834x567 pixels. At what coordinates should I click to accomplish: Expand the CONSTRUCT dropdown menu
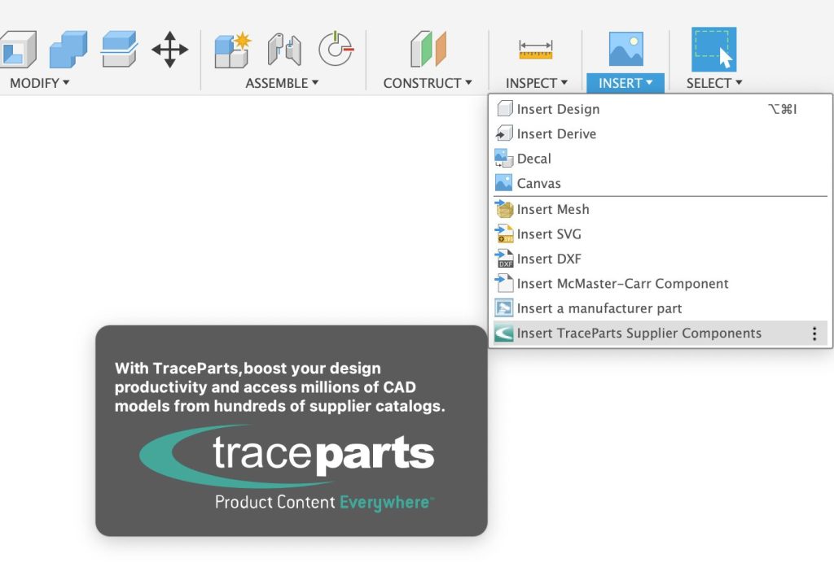[x=428, y=83]
